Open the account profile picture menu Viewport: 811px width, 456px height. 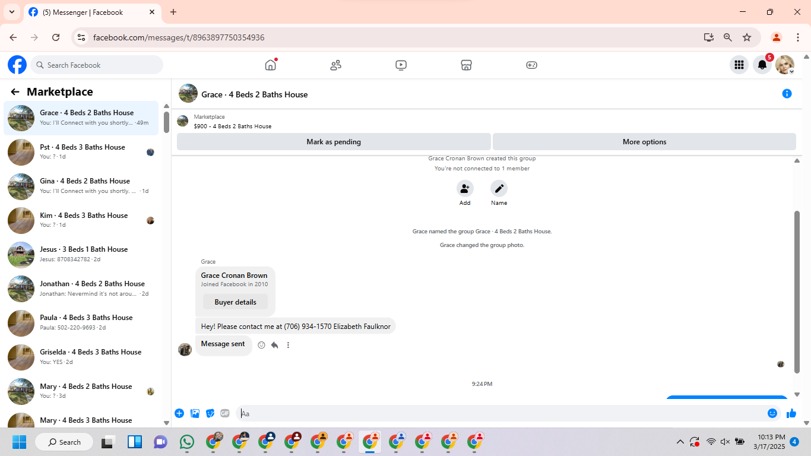785,65
